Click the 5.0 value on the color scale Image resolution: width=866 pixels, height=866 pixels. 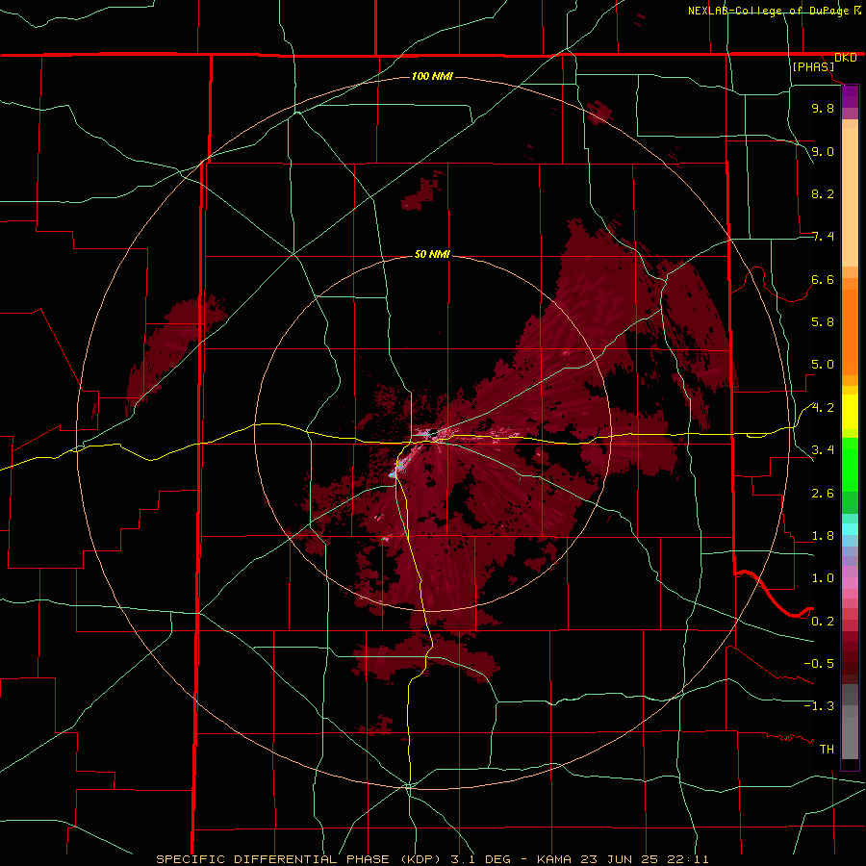point(823,365)
